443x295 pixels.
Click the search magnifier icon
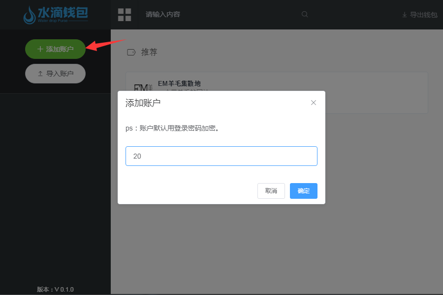tap(305, 14)
